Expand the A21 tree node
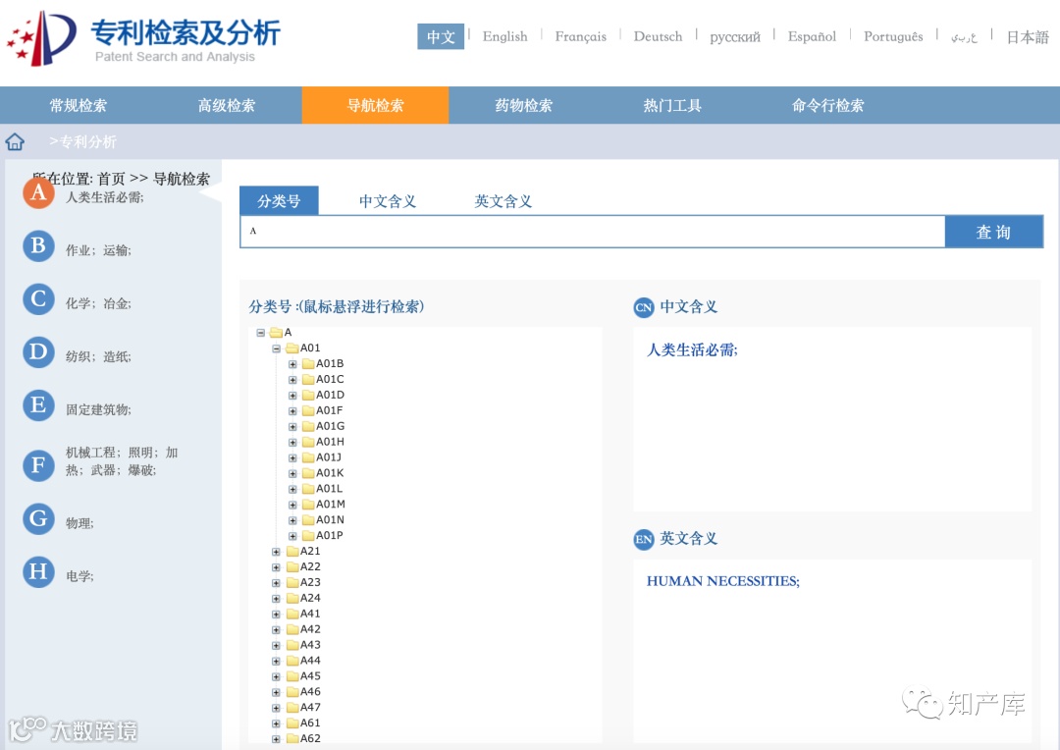 click(277, 551)
